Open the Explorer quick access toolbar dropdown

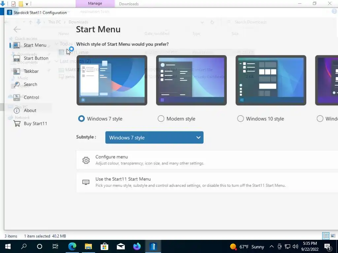[x=27, y=4]
